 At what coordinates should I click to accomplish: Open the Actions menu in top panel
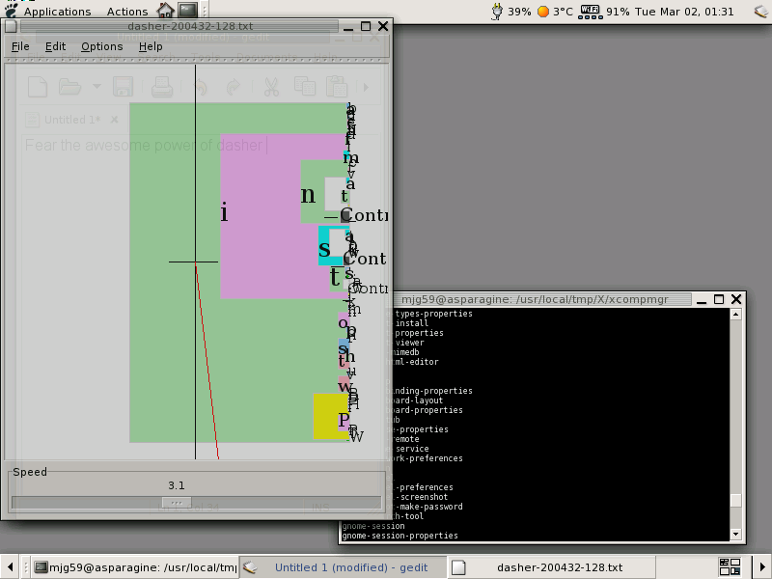tap(127, 12)
